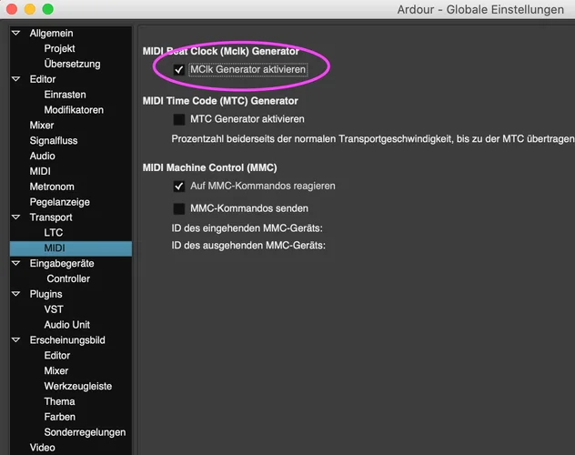Collapse the Allgemein tree section
Screen dimensions: 575x455
click(15, 33)
